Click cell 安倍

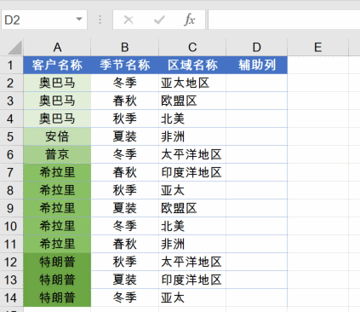(57, 136)
